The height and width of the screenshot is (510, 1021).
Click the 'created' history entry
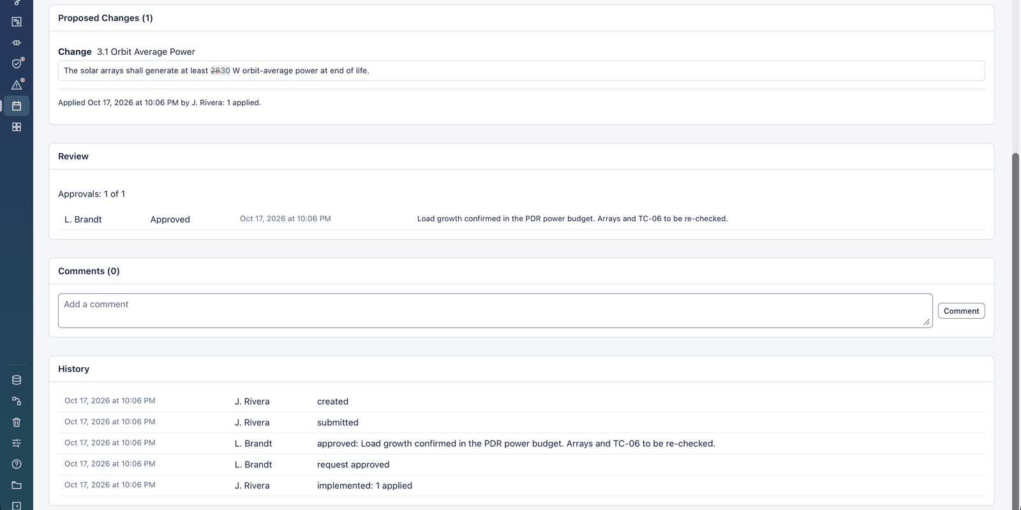click(332, 402)
